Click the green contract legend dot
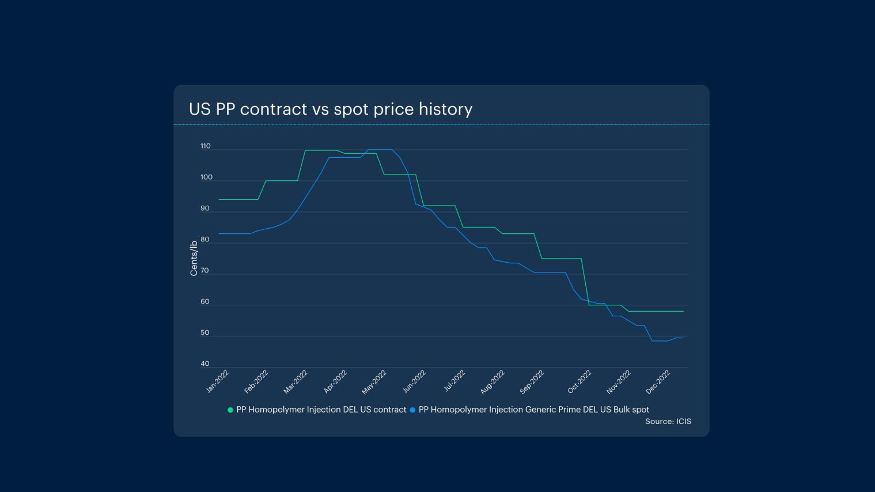This screenshot has width=875, height=492. (230, 410)
